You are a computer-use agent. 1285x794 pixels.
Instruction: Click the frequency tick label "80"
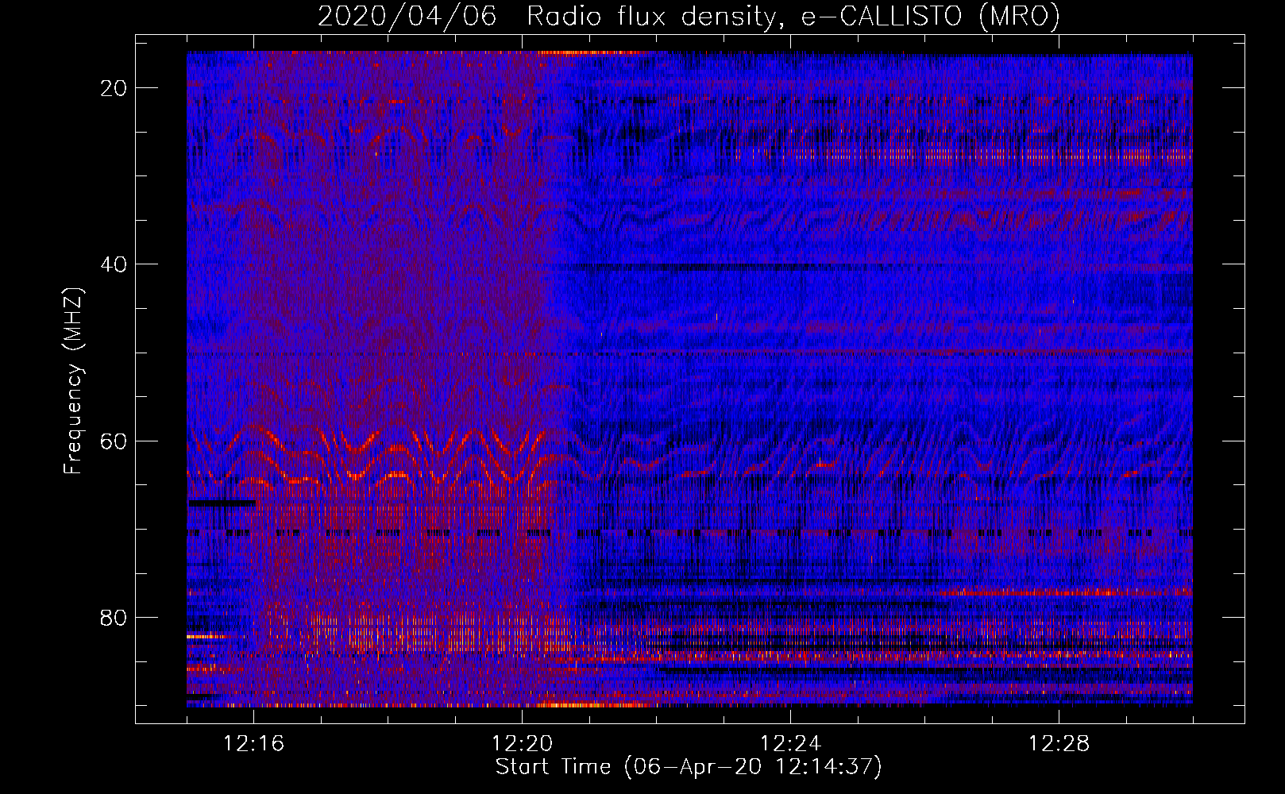(x=114, y=617)
